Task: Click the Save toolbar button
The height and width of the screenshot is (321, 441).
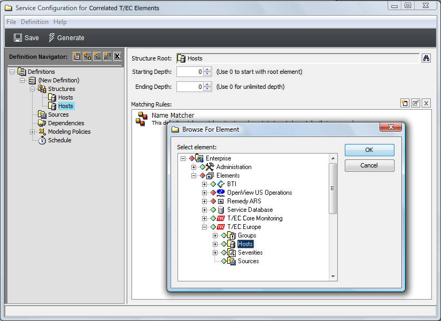Action: point(26,38)
